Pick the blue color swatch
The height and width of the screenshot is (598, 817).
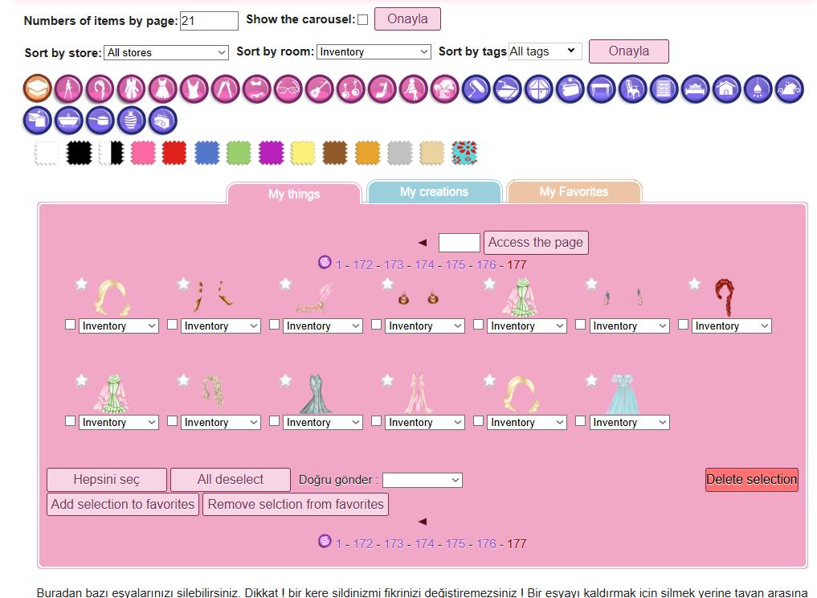(206, 153)
